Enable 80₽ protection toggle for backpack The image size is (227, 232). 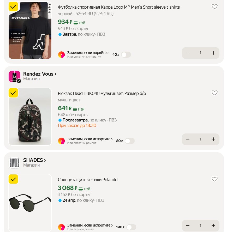coord(130,141)
